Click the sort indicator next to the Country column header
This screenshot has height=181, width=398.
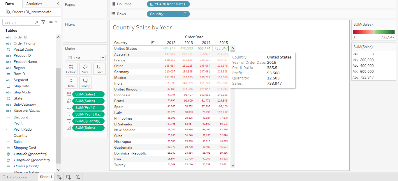153,42
